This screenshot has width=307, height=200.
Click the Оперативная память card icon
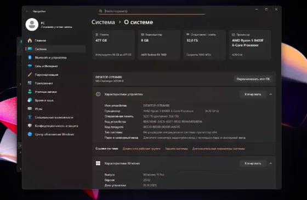(187, 34)
